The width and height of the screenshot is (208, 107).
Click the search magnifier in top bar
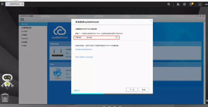coord(169,4)
